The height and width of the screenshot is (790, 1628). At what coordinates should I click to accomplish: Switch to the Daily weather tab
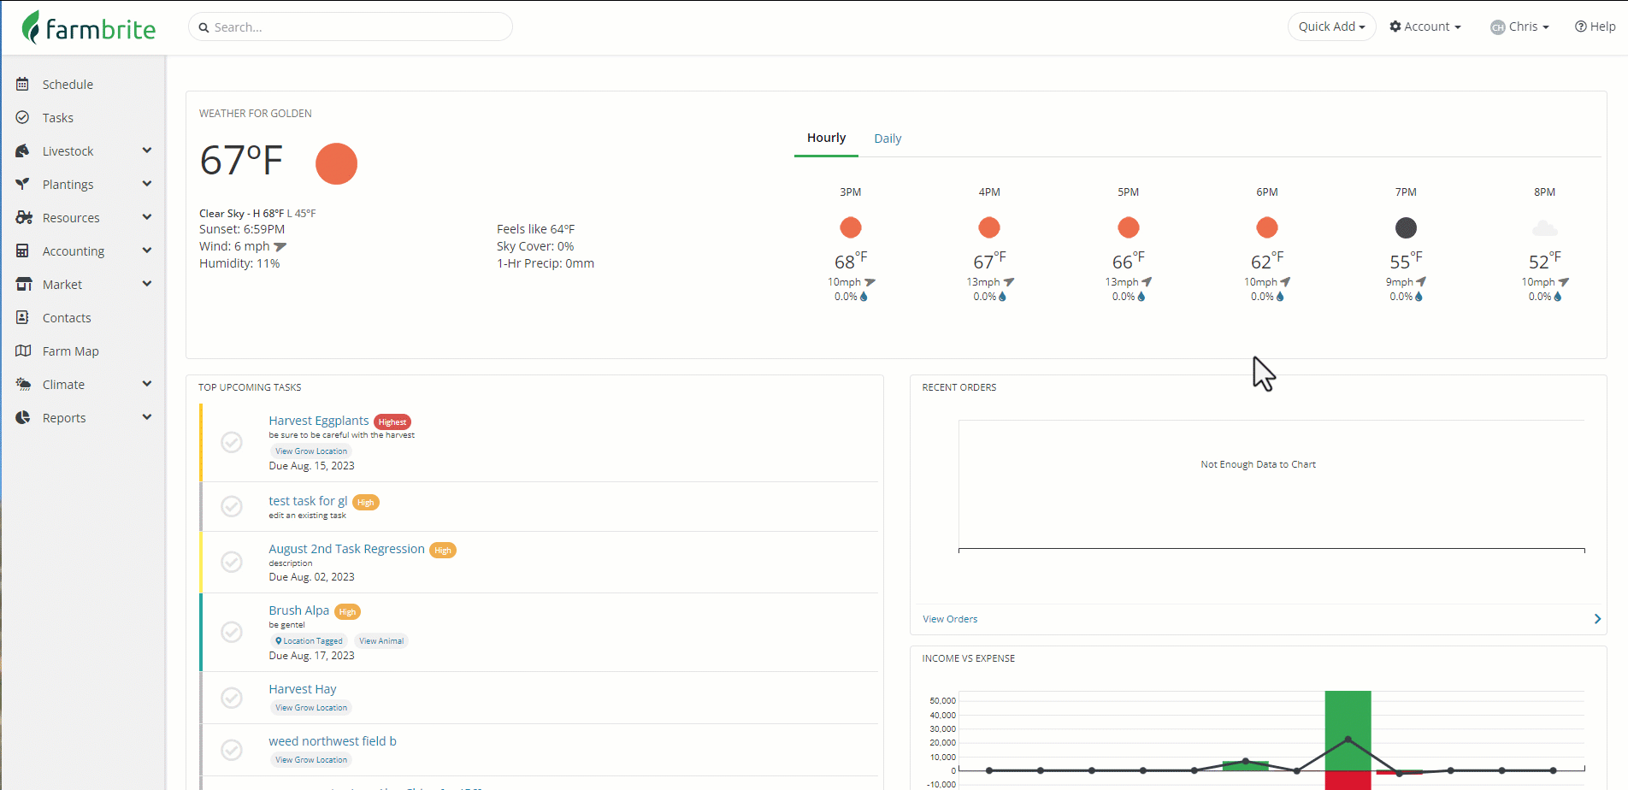888,138
